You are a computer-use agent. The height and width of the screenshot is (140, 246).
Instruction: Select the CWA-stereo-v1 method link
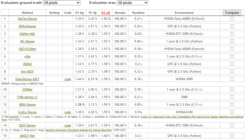pos(27,97)
